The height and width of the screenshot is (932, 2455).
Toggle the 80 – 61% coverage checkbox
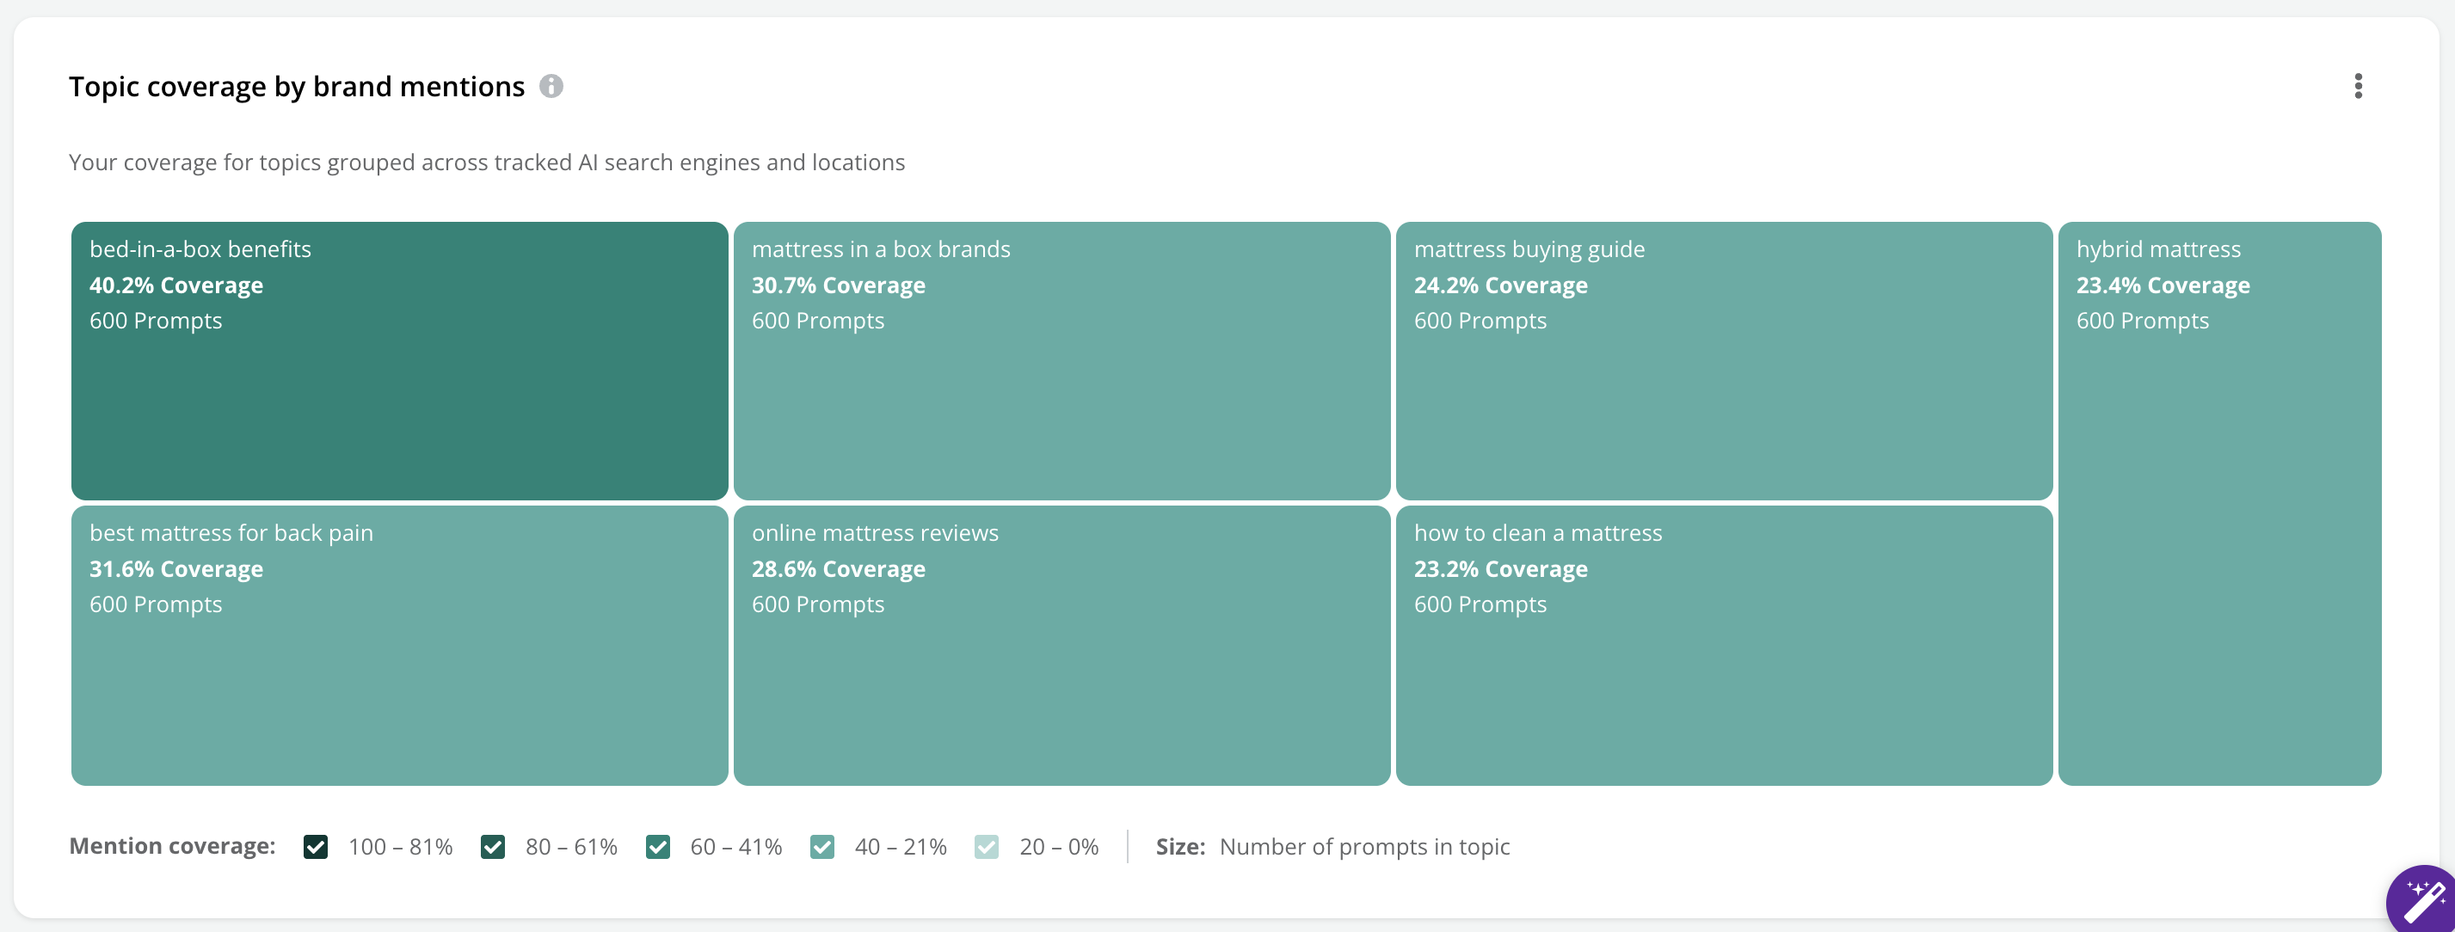tap(493, 846)
